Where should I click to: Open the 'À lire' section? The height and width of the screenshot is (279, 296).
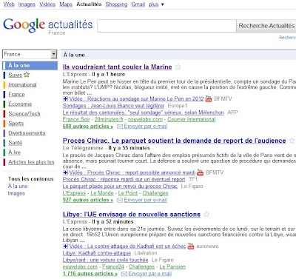click(x=15, y=152)
